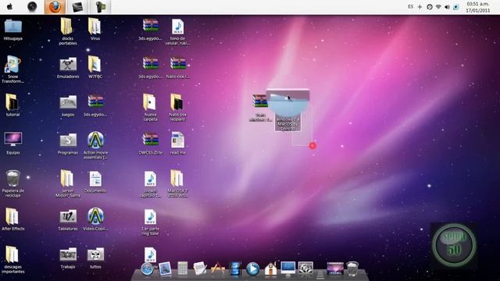Open the Apple logo menu

pyautogui.click(x=9, y=7)
